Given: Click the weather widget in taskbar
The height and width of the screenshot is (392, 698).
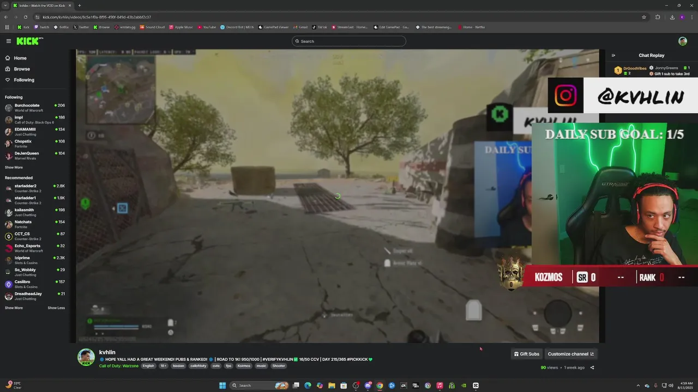Looking at the screenshot, I should (x=14, y=385).
